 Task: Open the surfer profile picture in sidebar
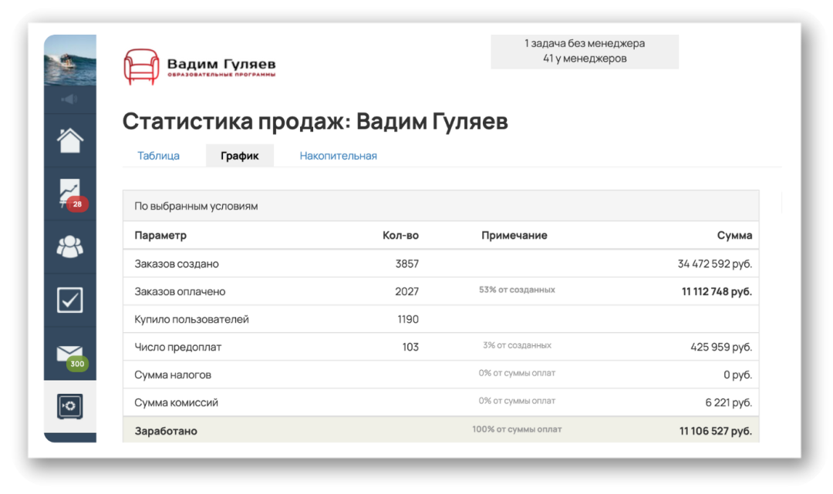coord(70,60)
